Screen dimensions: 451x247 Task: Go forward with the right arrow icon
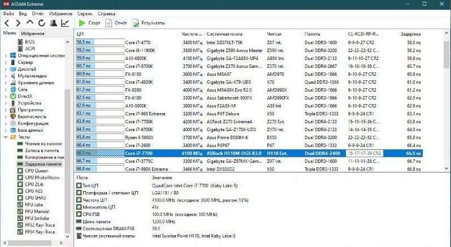(x=18, y=23)
